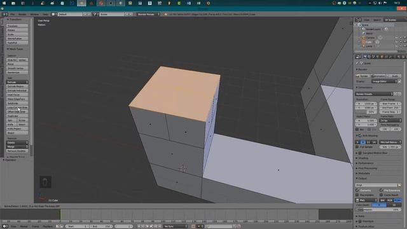Viewport: 407px width, 229px height.
Task: Toggle visibility eye for Cube in outliner
Action: coord(396,42)
